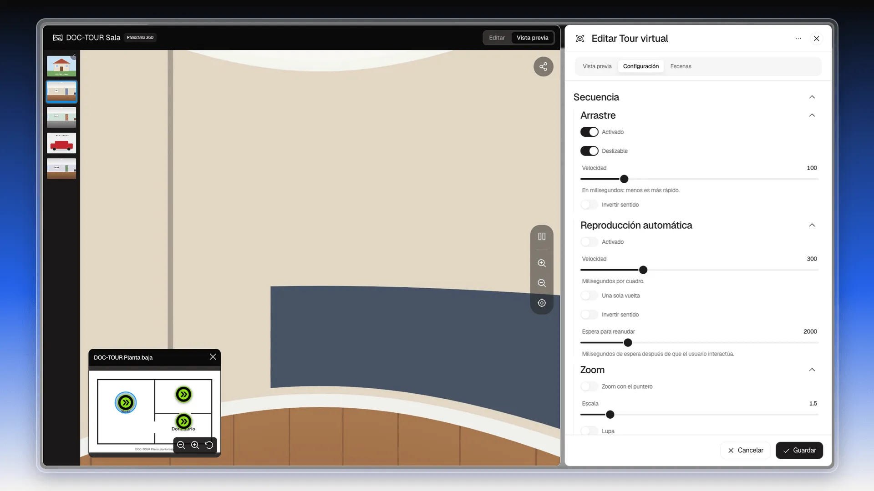
Task: Turn off the Deslizable toggle
Action: coord(589,151)
